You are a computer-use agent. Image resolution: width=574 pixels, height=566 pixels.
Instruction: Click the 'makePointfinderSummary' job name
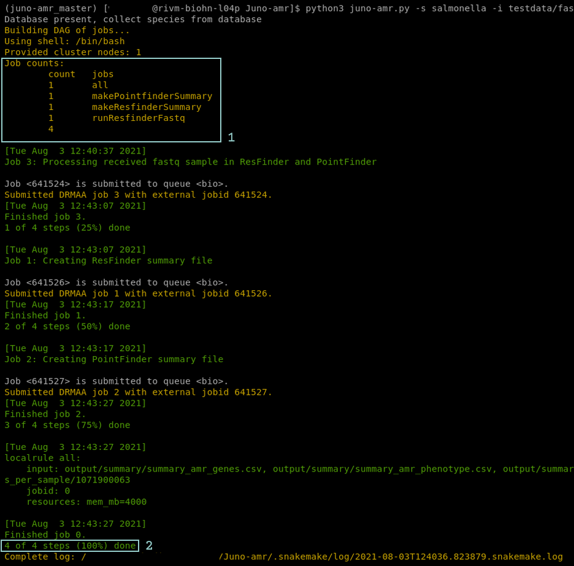click(152, 96)
